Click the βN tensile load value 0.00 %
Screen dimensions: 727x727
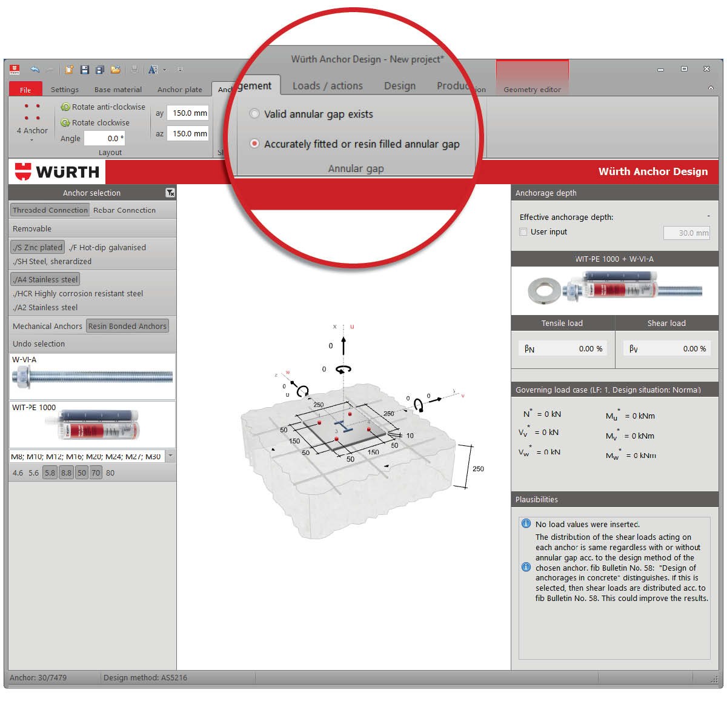pyautogui.click(x=590, y=348)
